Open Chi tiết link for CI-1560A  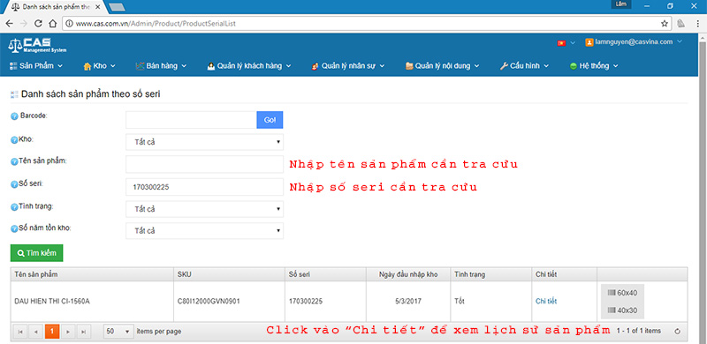click(x=546, y=302)
